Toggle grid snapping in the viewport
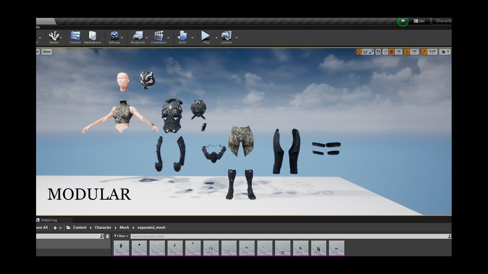This screenshot has height=274, width=488. pyautogui.click(x=391, y=52)
